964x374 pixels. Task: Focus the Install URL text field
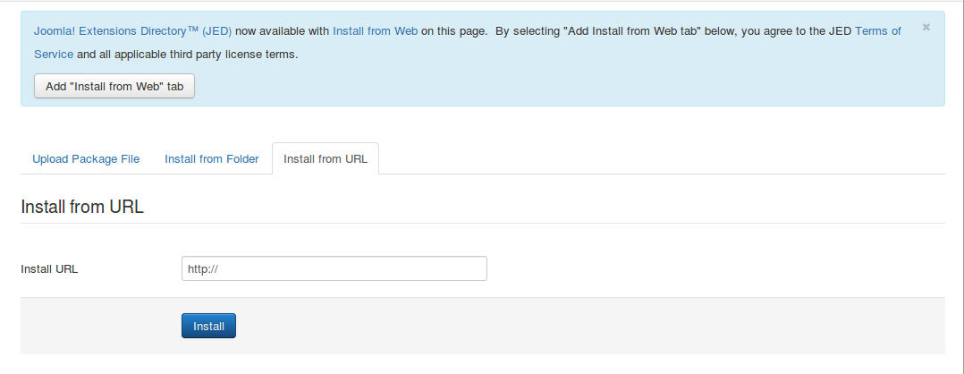[x=334, y=268]
